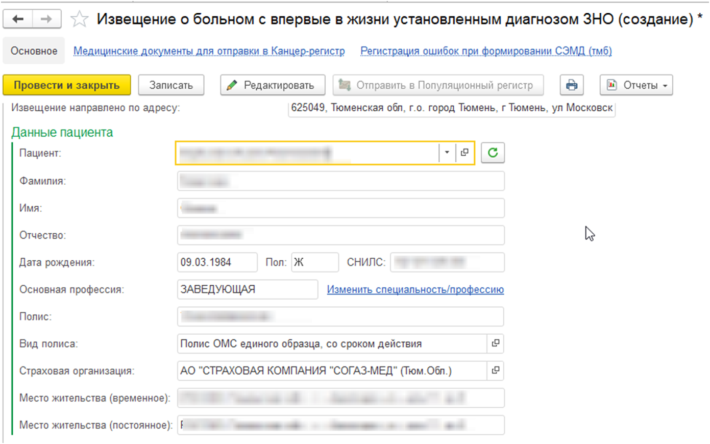Click the Основная профессия field
Viewport: 710px width, 444px height.
(247, 289)
